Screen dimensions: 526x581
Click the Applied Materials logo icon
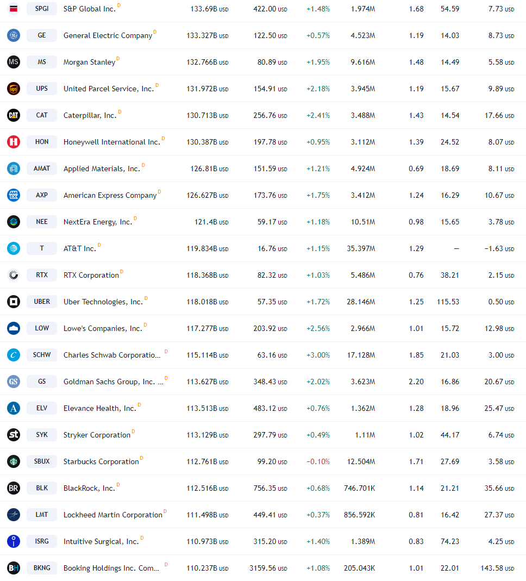[14, 168]
